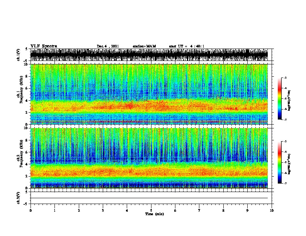Click the ch.3(V) axis label
This screenshot has height=236, width=306.
coord(18,198)
